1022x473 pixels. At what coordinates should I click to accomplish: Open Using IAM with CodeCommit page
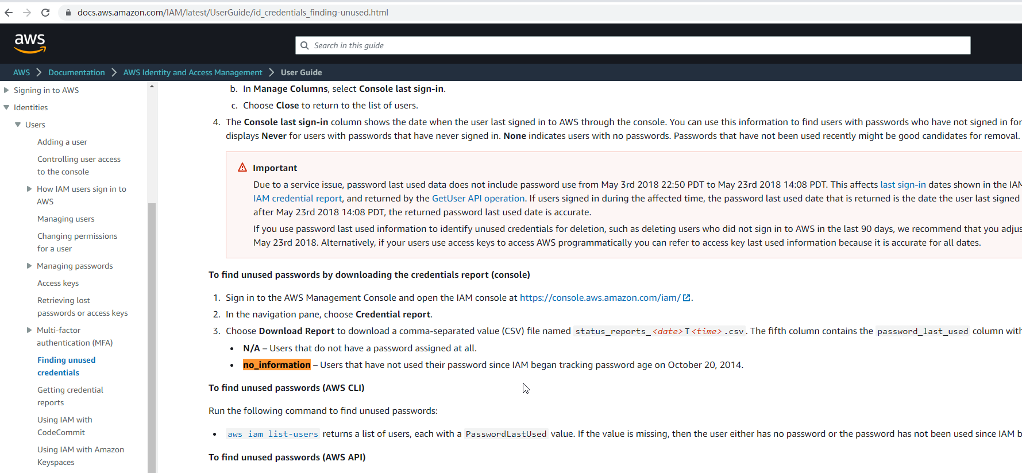(x=64, y=426)
